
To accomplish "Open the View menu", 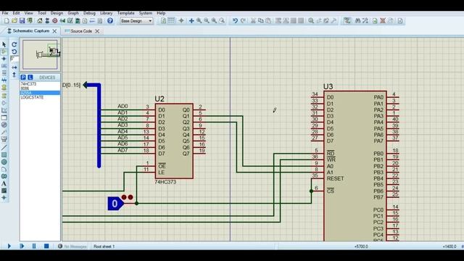I will pyautogui.click(x=29, y=13).
